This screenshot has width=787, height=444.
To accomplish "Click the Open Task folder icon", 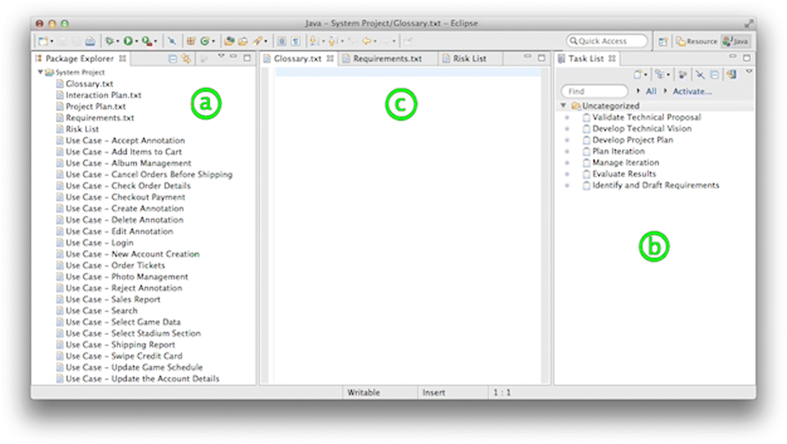I will click(x=243, y=41).
